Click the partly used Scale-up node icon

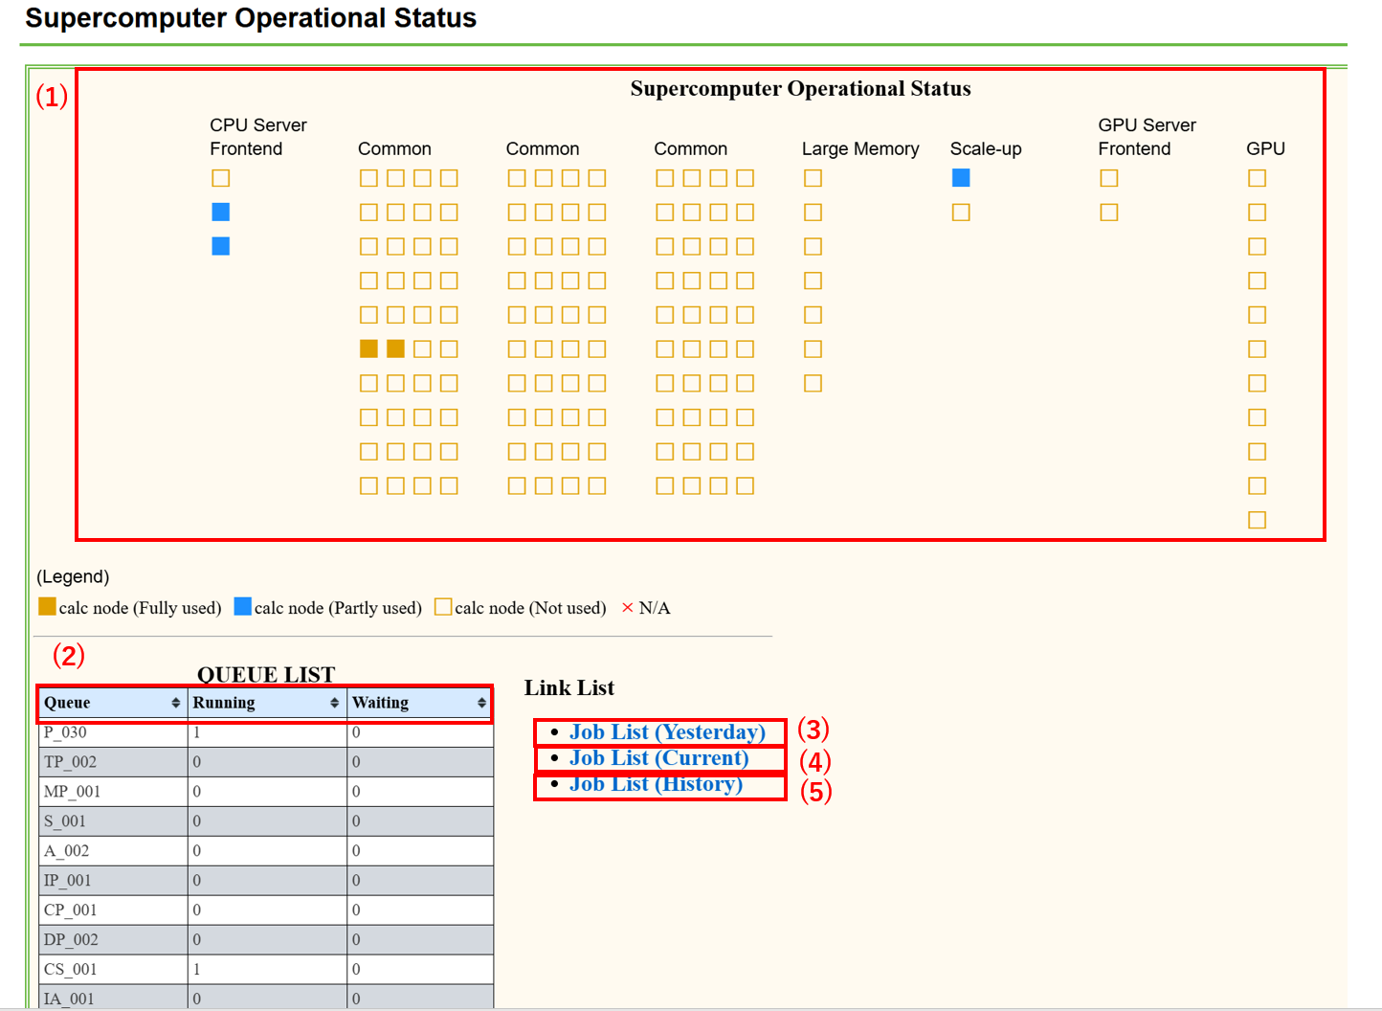(961, 177)
